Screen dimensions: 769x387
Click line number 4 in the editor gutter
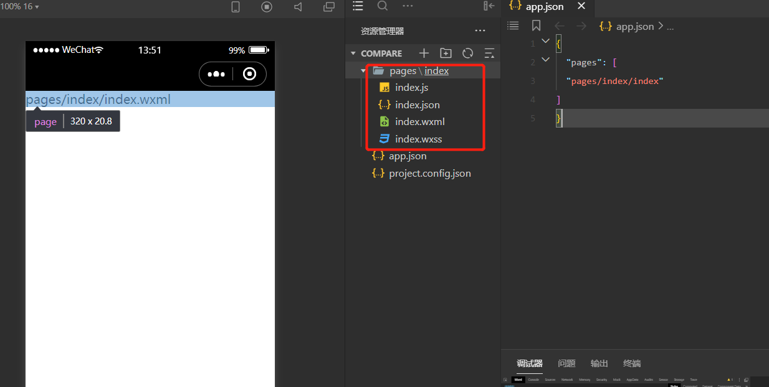click(532, 100)
